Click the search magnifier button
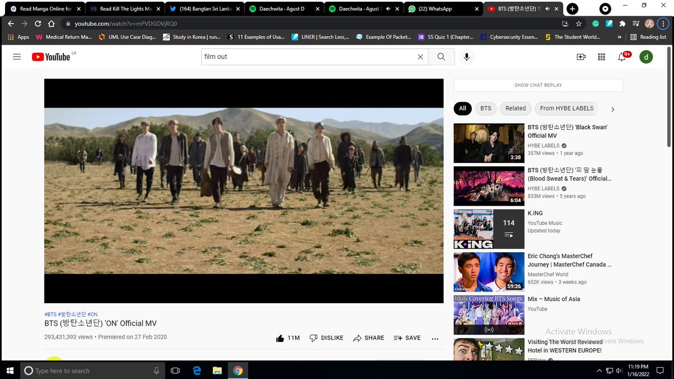This screenshot has height=379, width=674. pyautogui.click(x=441, y=57)
